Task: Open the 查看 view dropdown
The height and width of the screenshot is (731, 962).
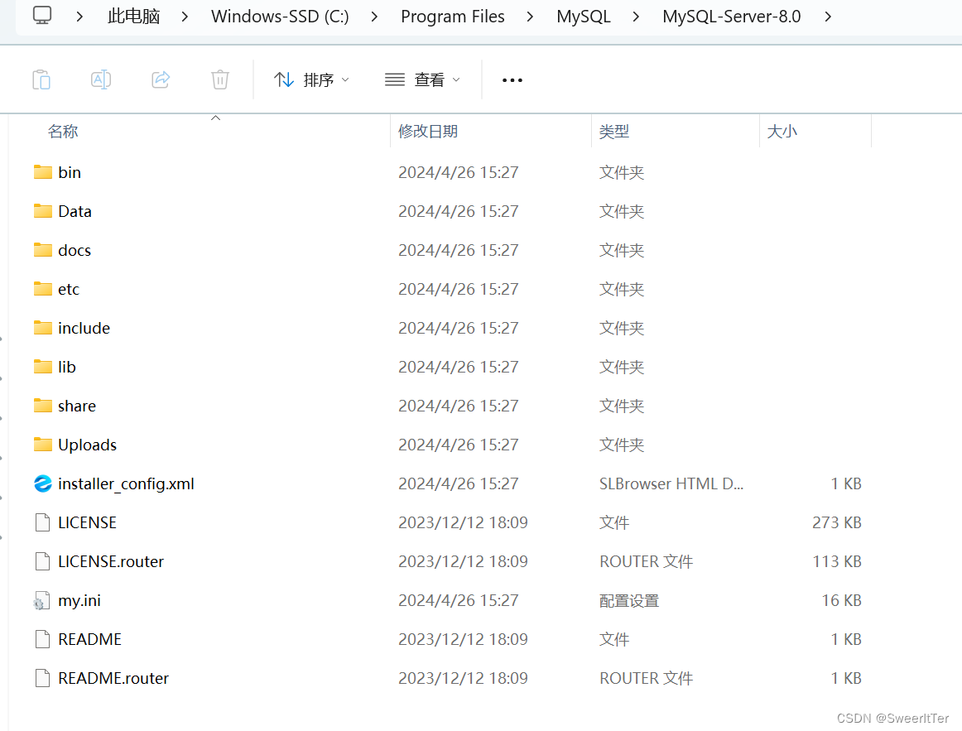Action: [422, 79]
